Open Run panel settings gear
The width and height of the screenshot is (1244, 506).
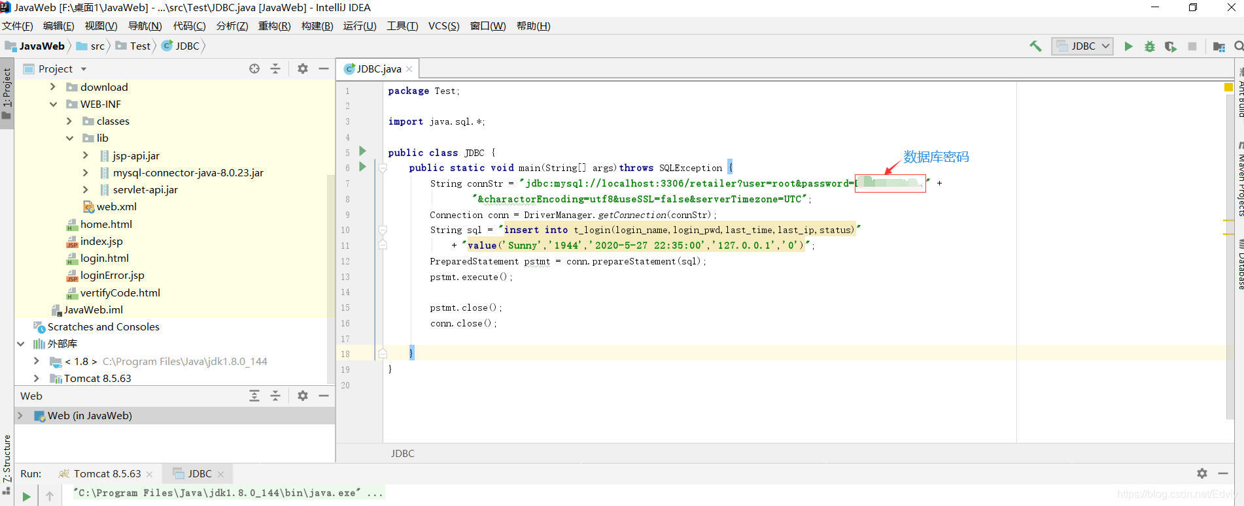1202,473
